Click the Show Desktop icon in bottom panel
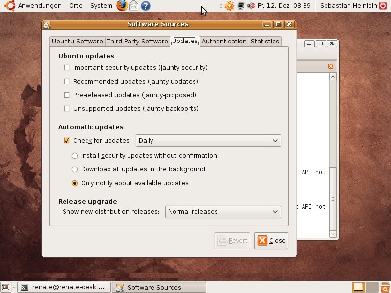This screenshot has width=391, height=293. click(x=6, y=287)
